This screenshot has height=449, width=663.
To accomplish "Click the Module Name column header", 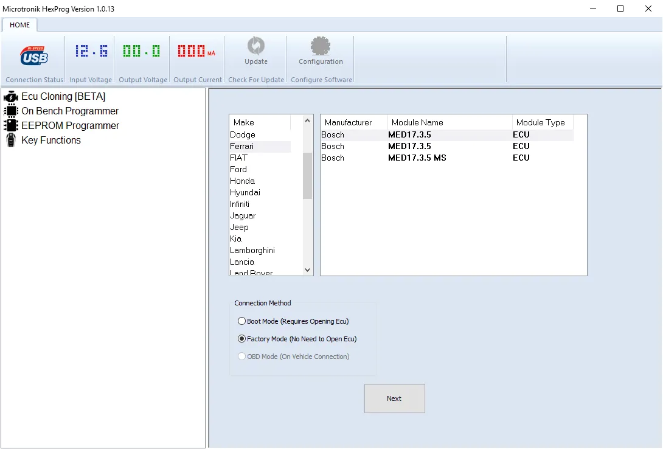I will point(450,122).
